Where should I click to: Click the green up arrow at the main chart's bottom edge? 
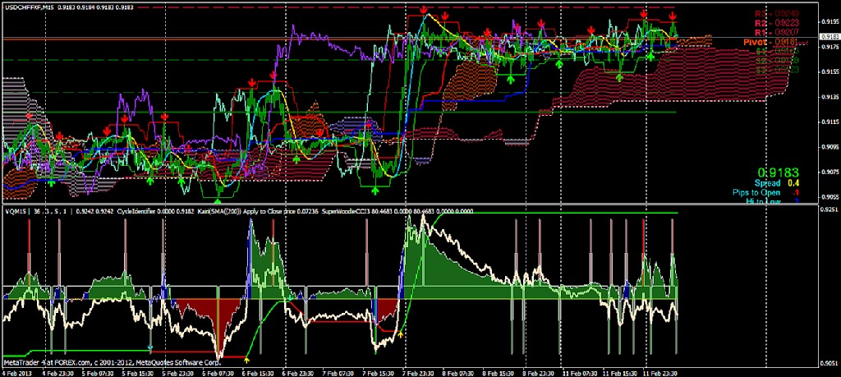point(218,198)
